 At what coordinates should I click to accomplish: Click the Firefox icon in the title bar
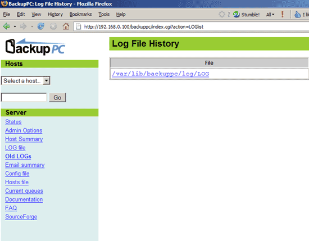tap(4, 3)
